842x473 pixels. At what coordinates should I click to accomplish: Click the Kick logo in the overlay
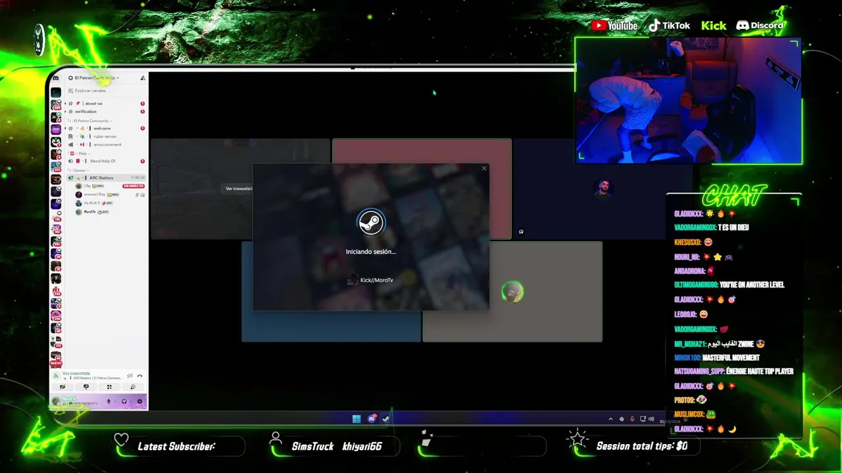point(714,26)
